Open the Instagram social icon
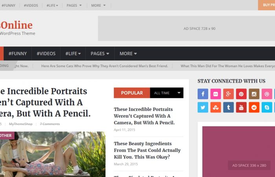The image size is (275, 177). click(x=254, y=94)
